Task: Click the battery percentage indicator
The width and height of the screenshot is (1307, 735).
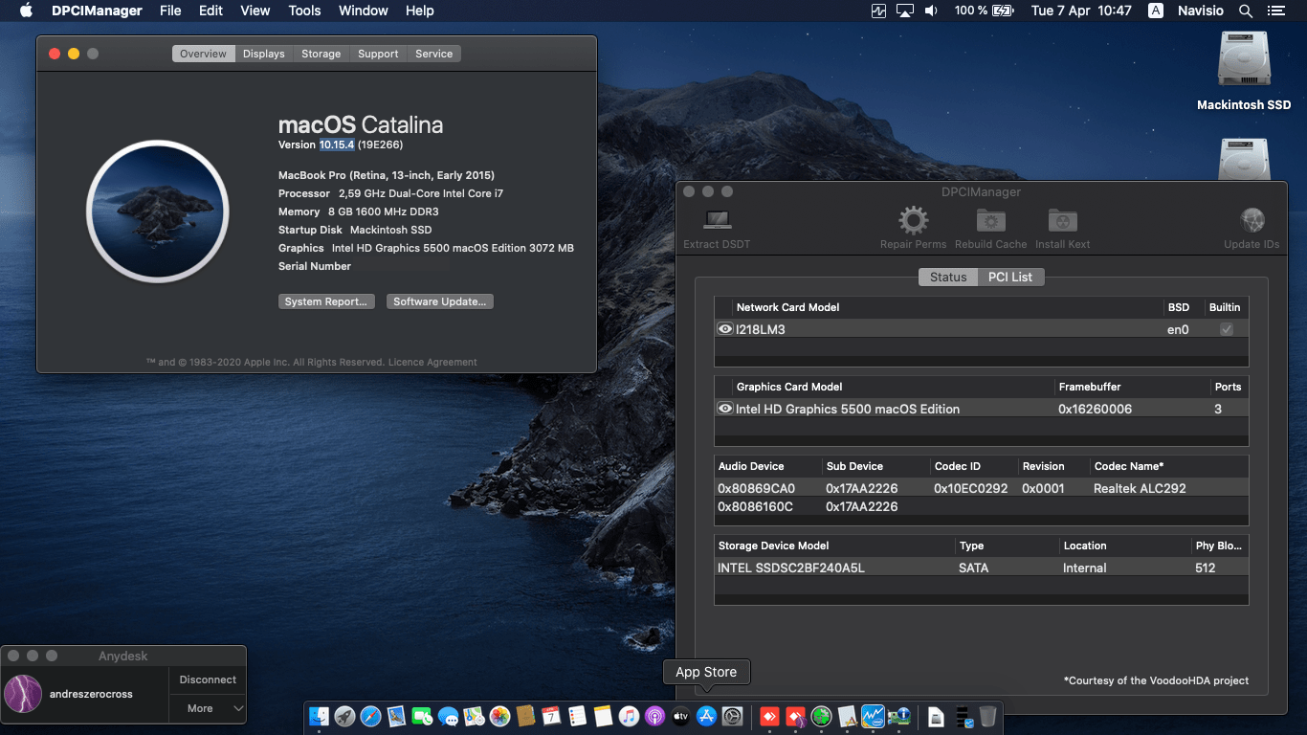Action: (x=969, y=11)
